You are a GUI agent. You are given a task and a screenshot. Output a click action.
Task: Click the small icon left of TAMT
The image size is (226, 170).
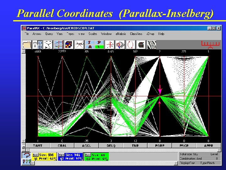pos(24,147)
